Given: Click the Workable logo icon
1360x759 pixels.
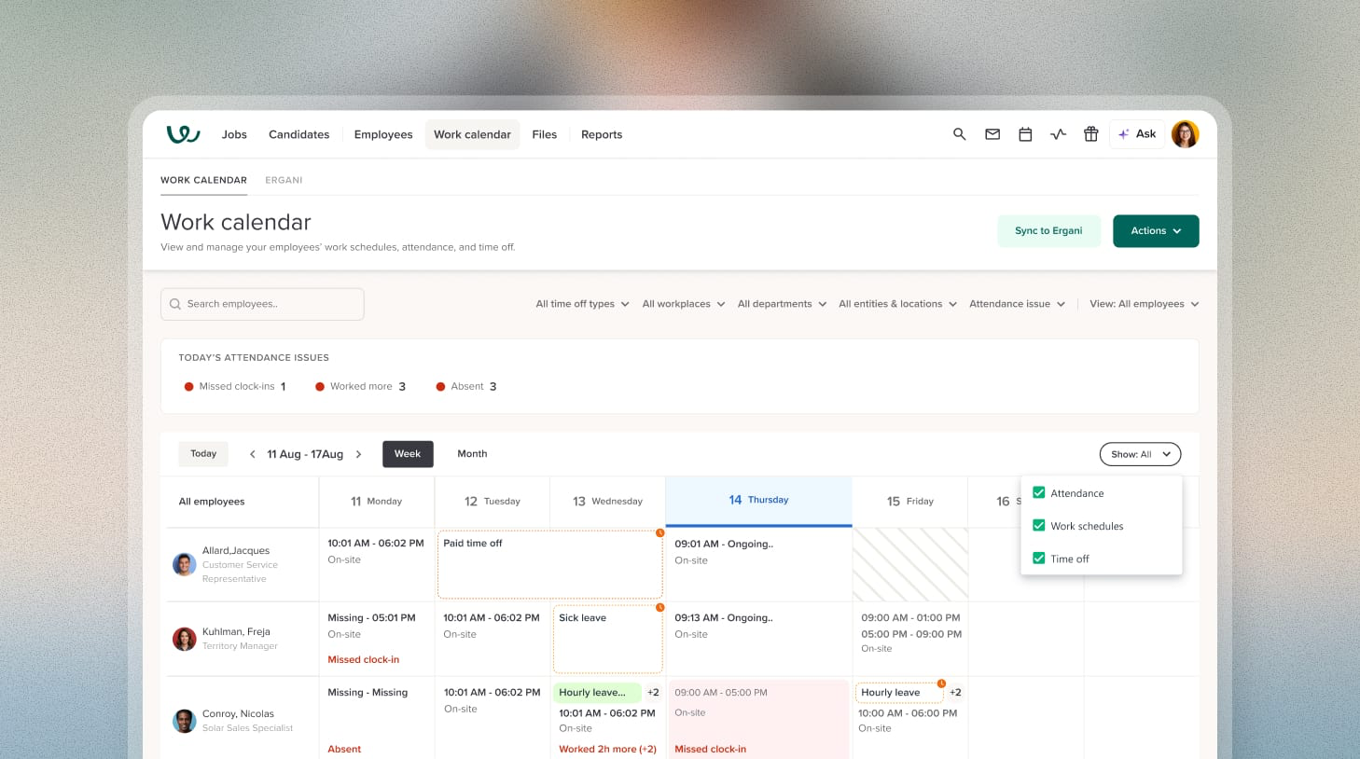Looking at the screenshot, I should tap(183, 134).
